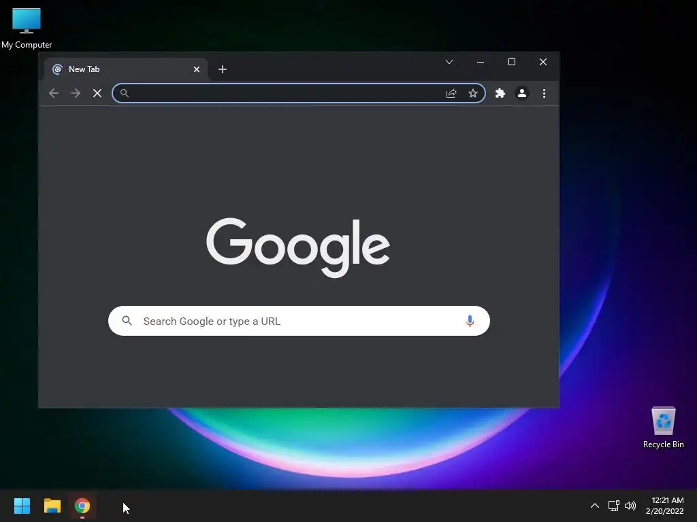
Task: Expand the tab search chevron
Action: tap(449, 62)
